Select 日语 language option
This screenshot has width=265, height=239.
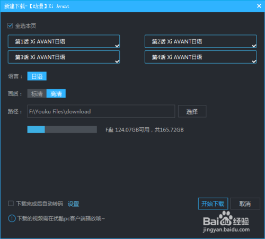[x=37, y=76]
